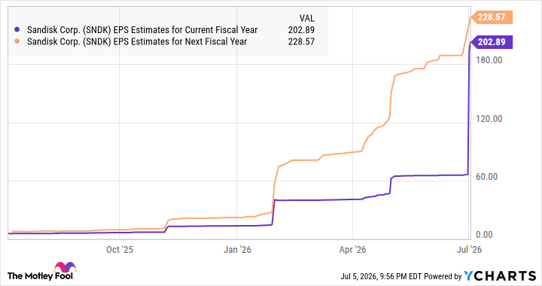Click the YCharts logo
Screen dimensions: 542x286
pos(500,275)
